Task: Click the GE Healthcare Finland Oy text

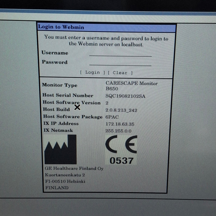Action: tap(74, 168)
